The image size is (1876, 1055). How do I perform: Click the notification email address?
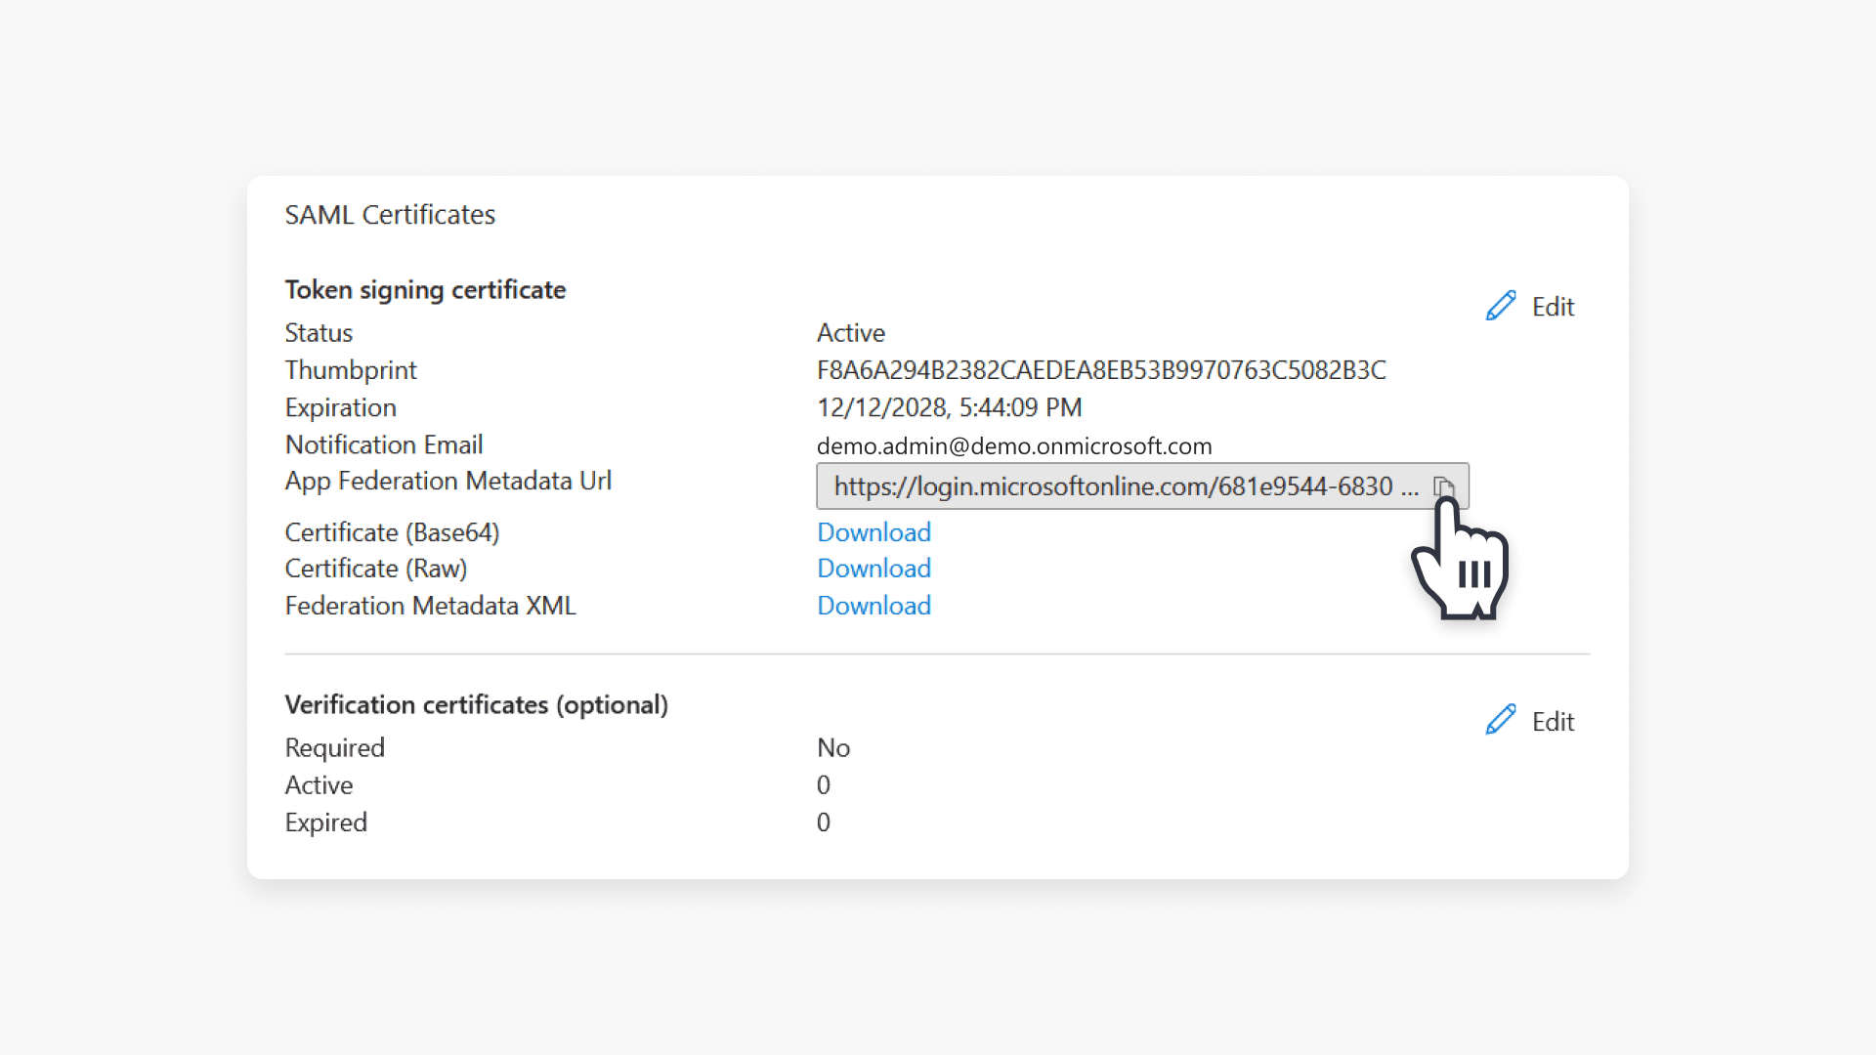[x=1014, y=445]
